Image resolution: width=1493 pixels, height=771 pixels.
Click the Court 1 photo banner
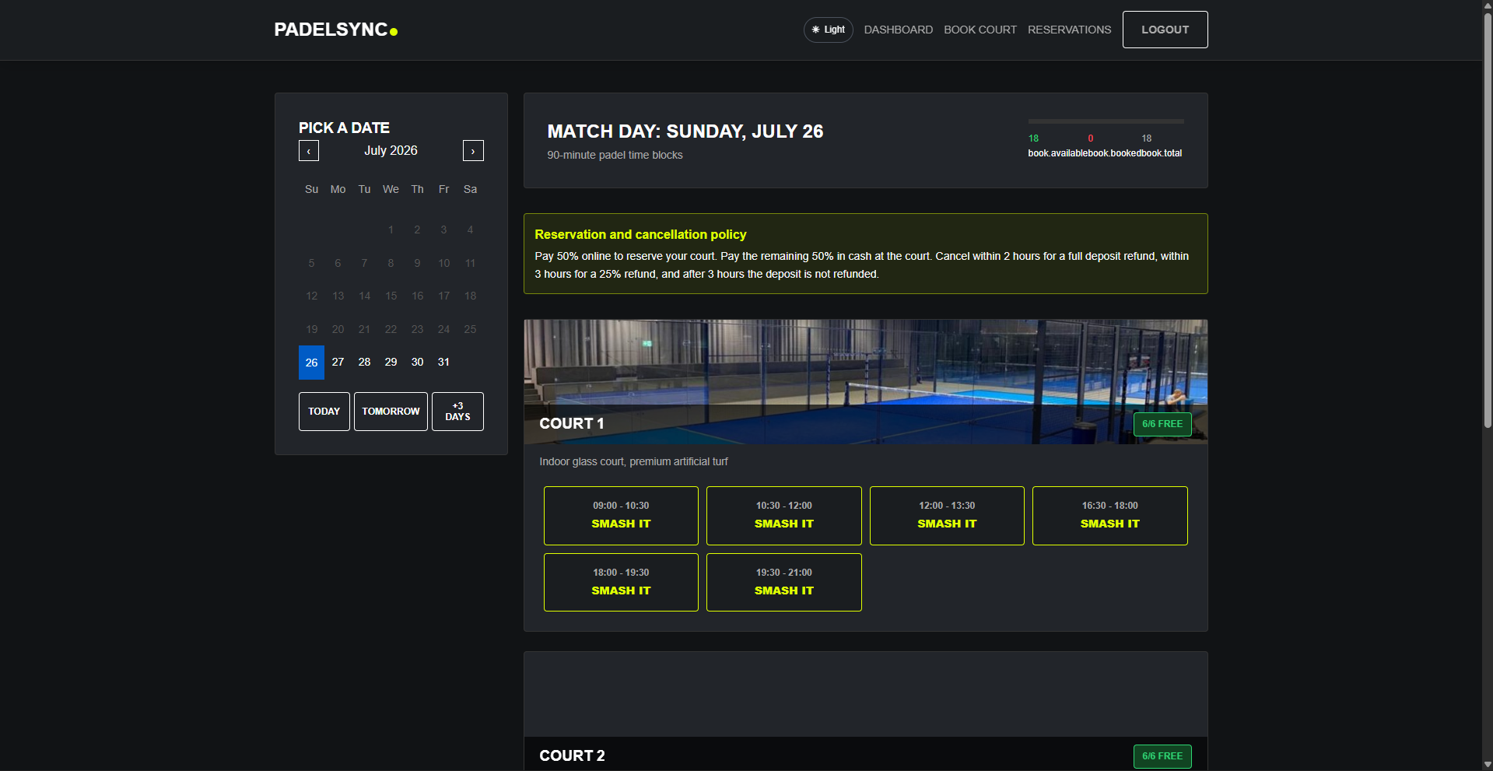(x=865, y=381)
